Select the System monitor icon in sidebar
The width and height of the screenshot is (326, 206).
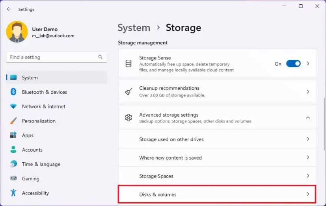pos(13,77)
